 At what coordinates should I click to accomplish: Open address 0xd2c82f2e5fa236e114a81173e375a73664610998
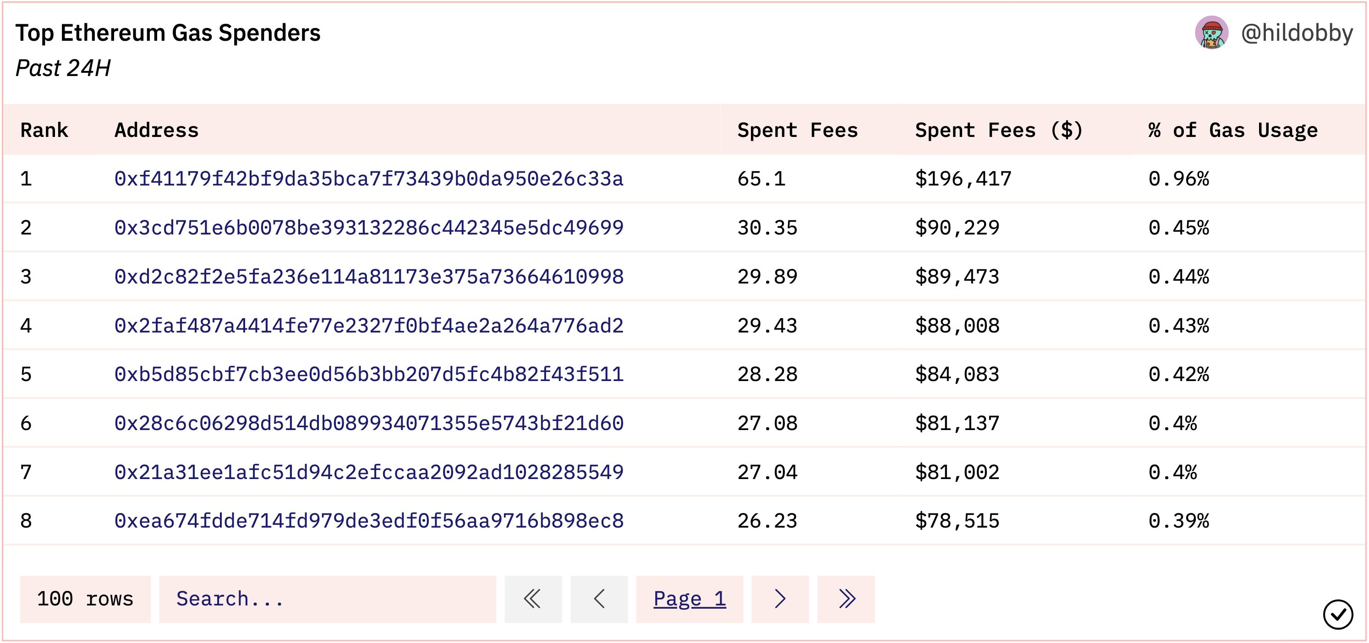369,276
